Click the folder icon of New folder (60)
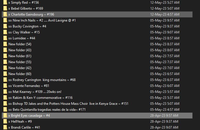This screenshot has width=200, height=130. pos(5,74)
